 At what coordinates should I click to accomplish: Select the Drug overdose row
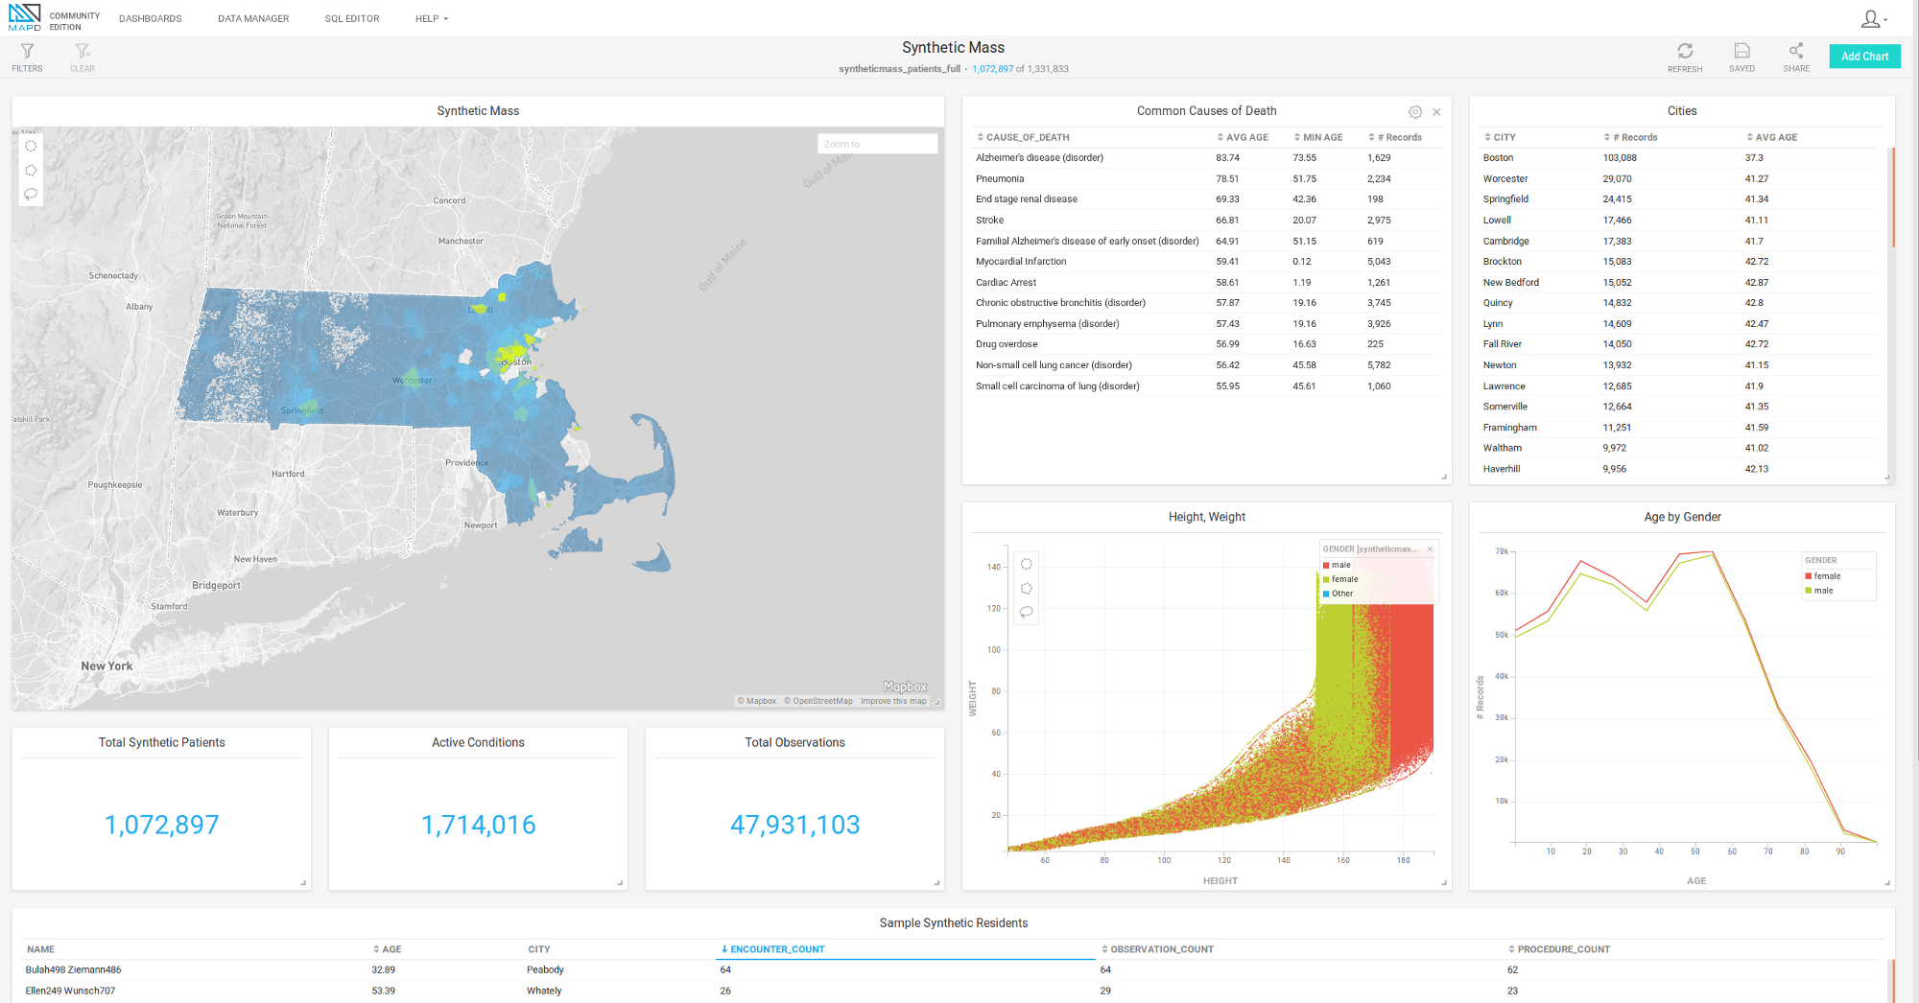1206,344
